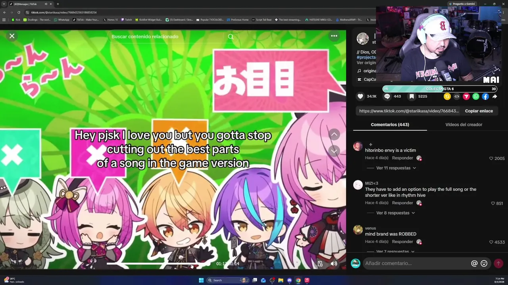Mute the '(43)Mensajes | TikTok' tab audio

[x=46, y=4]
